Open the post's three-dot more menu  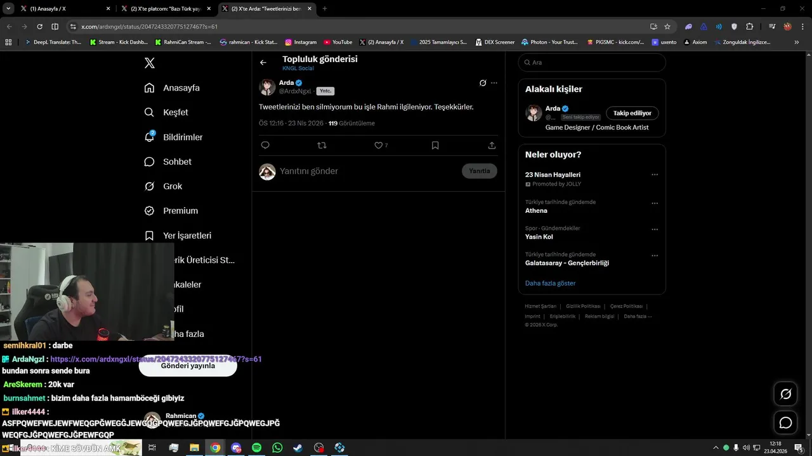tap(494, 83)
